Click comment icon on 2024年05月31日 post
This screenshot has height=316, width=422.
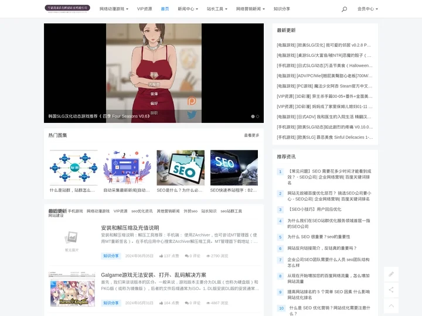tap(186, 303)
